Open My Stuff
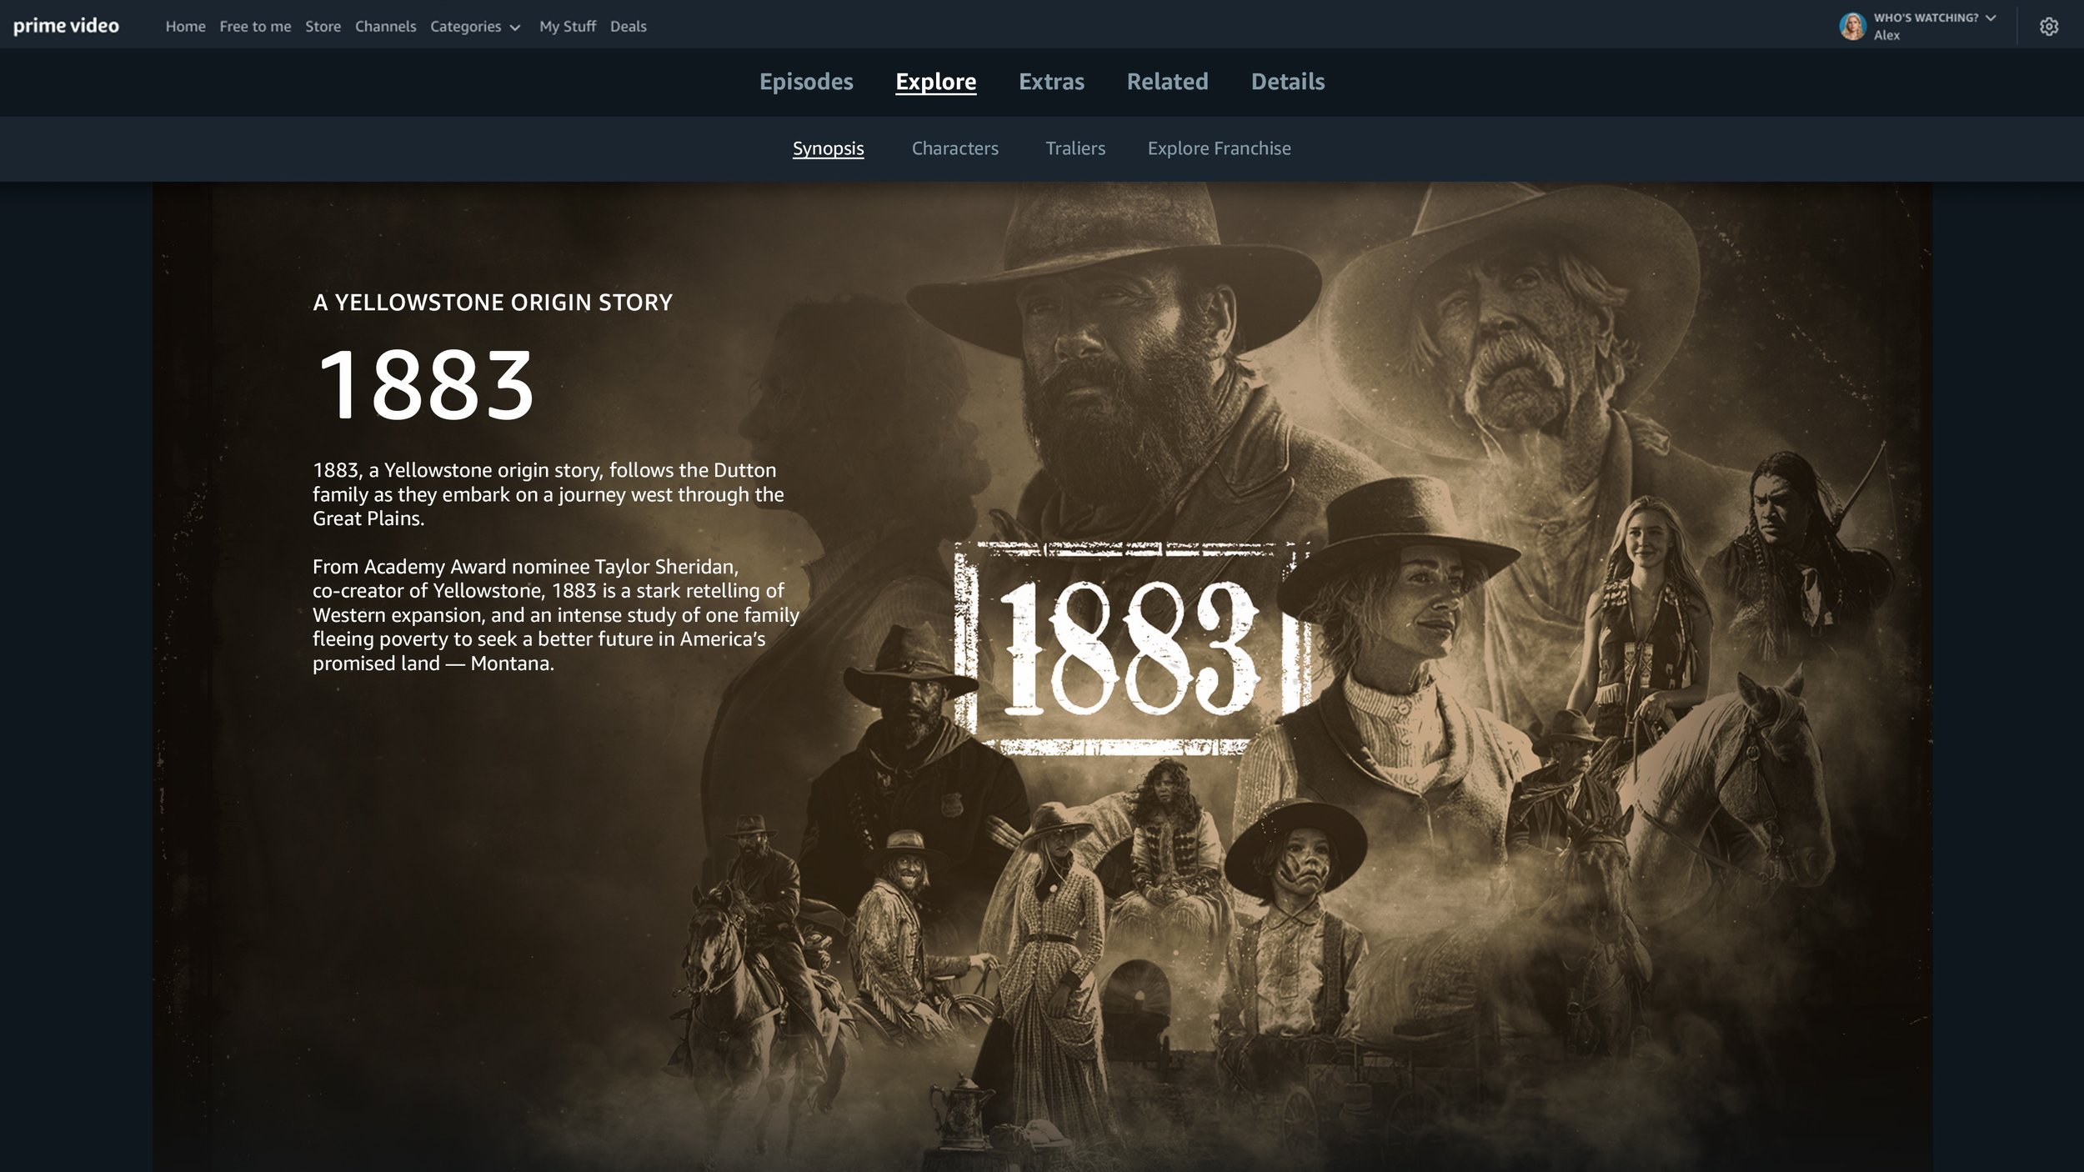Image resolution: width=2084 pixels, height=1172 pixels. pos(568,27)
